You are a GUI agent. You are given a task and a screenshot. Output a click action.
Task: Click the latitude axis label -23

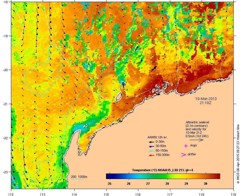[x=5, y=172]
